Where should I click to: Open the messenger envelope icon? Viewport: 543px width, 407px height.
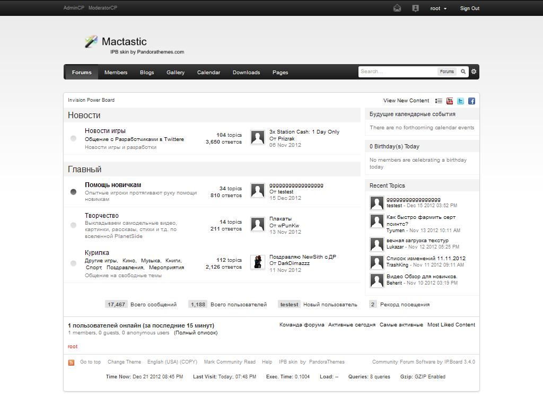(x=397, y=8)
